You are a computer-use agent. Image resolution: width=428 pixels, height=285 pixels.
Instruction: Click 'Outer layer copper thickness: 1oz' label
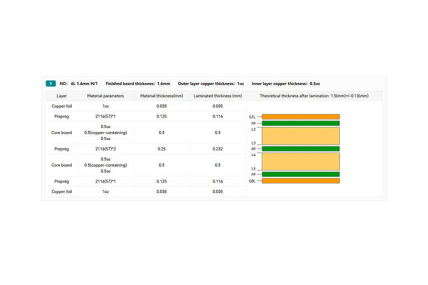click(x=211, y=83)
